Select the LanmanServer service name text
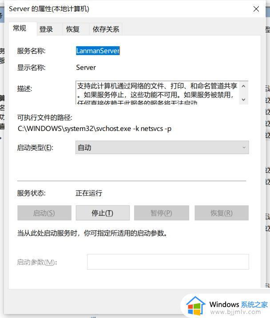The image size is (270, 318). click(98, 51)
